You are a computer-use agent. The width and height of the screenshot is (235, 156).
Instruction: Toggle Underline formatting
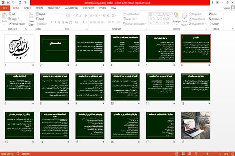tap(59, 22)
